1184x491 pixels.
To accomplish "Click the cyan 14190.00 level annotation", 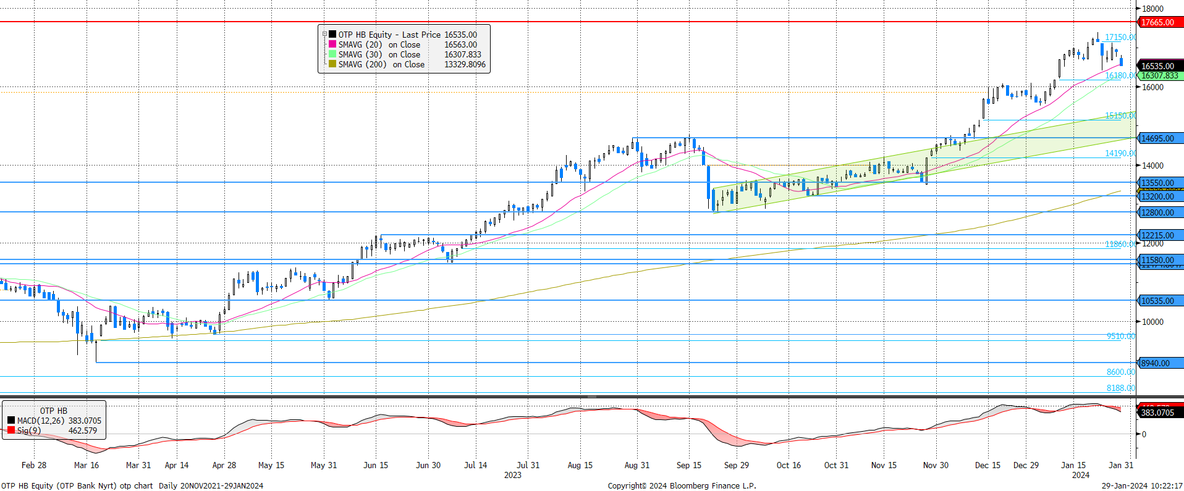I will pos(1120,153).
